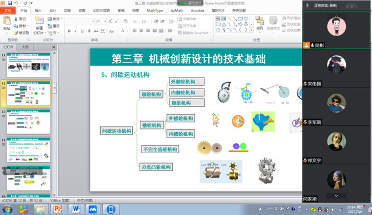Open the 插入 ribbon tab

point(38,10)
